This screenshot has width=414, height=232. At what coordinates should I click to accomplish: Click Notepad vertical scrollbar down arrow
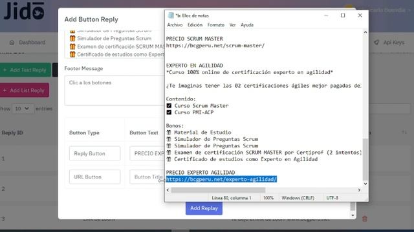[x=365, y=184]
